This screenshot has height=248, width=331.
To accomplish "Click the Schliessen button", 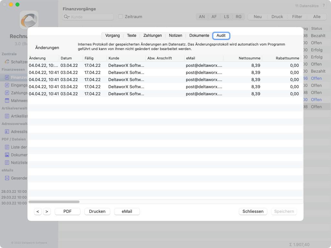I will (253, 212).
